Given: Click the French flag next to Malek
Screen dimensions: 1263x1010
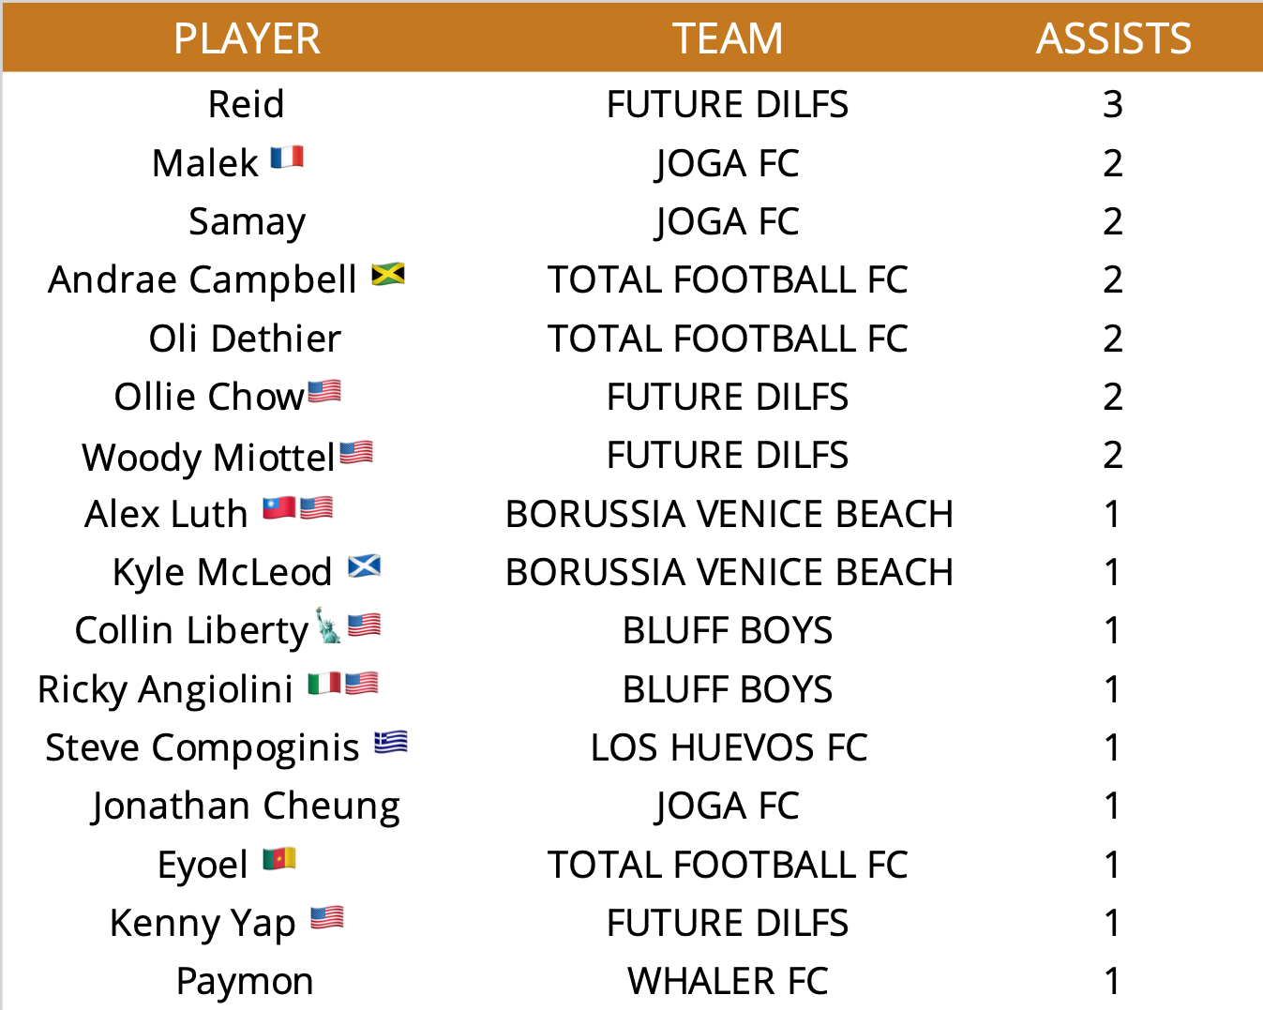Looking at the screenshot, I should coord(287,158).
